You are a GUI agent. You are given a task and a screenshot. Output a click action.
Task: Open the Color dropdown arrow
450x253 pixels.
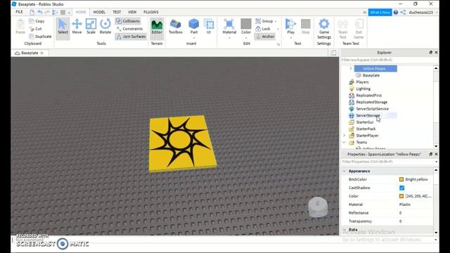(246, 38)
